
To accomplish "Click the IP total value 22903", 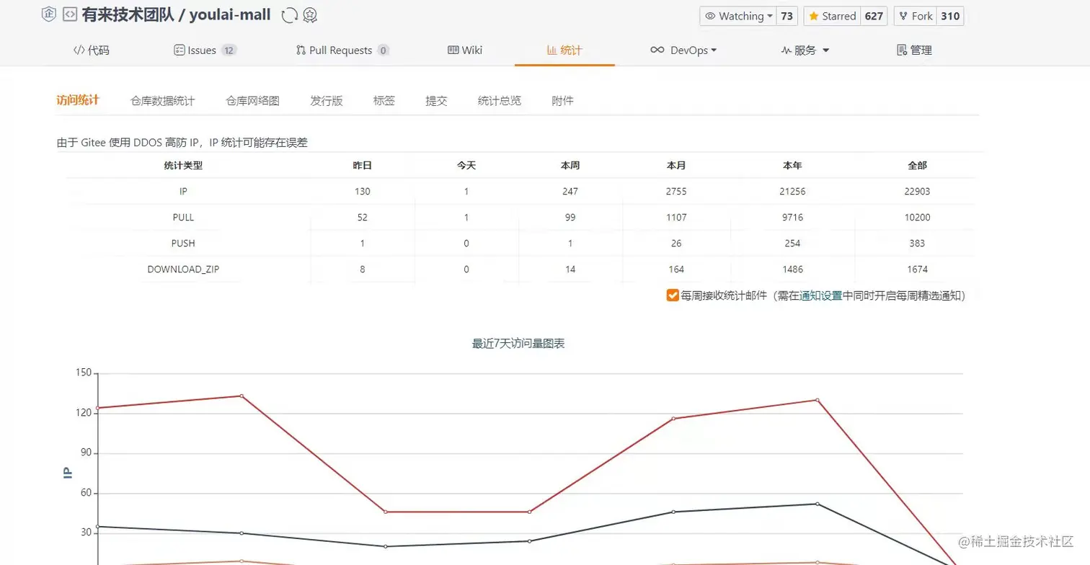I will pyautogui.click(x=917, y=192).
